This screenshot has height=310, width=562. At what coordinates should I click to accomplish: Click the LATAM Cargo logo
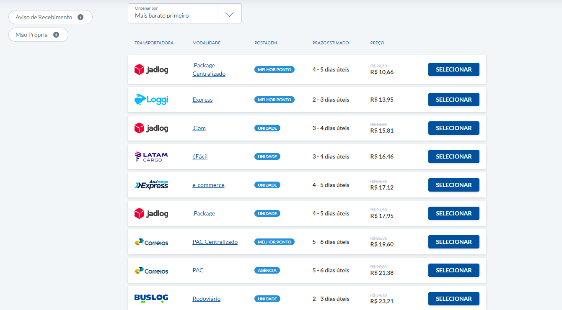coord(151,156)
